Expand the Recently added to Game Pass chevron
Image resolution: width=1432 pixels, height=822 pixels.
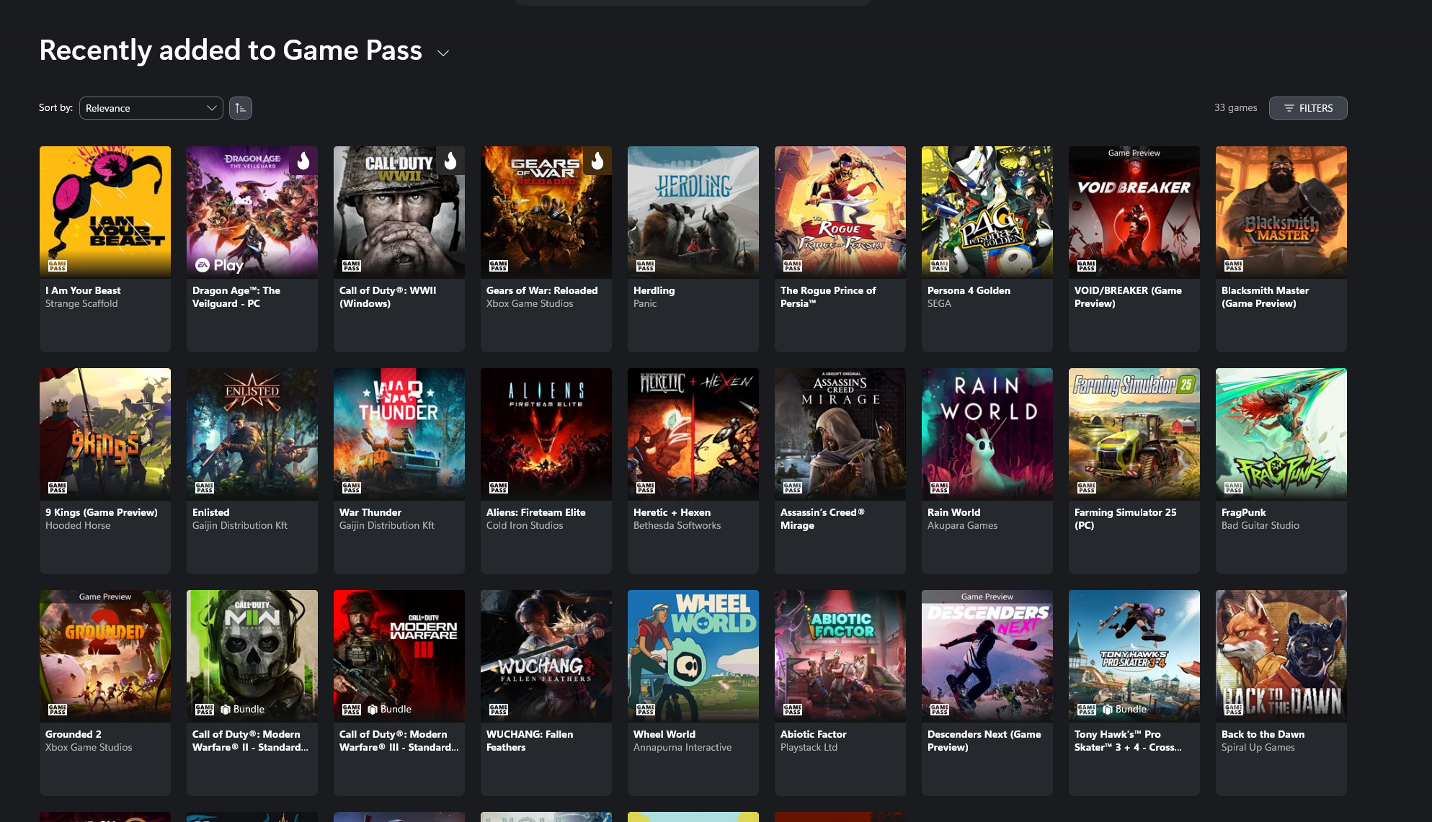point(443,53)
